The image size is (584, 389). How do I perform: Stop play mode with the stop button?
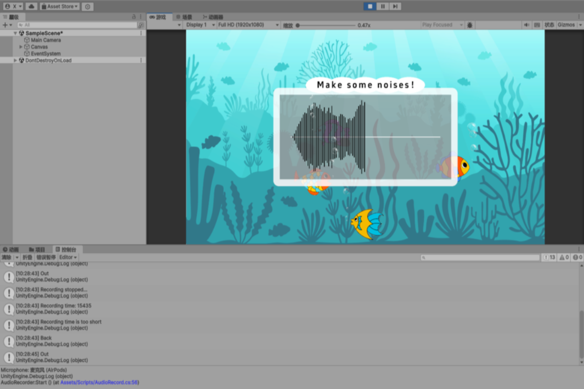click(x=370, y=6)
